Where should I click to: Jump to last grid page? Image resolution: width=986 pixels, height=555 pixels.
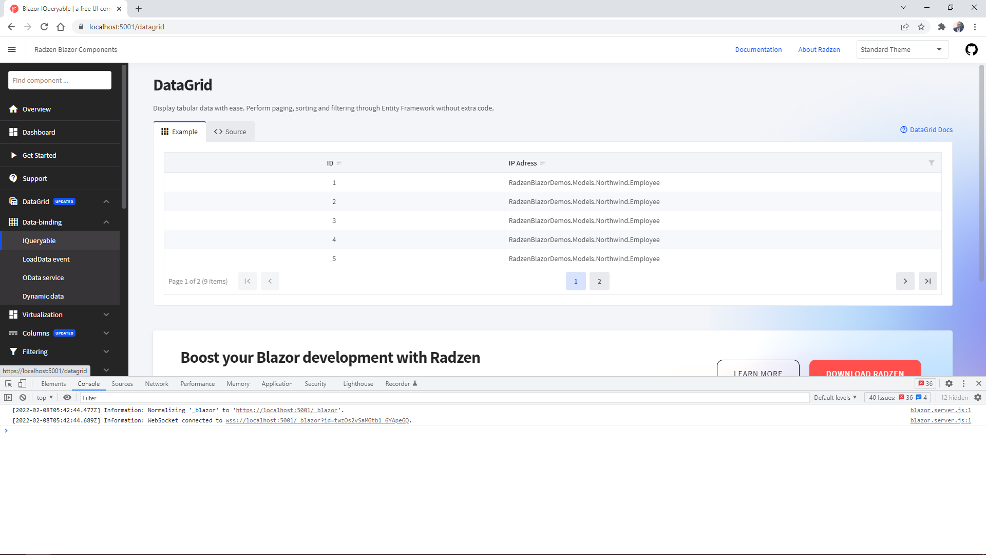pos(927,281)
